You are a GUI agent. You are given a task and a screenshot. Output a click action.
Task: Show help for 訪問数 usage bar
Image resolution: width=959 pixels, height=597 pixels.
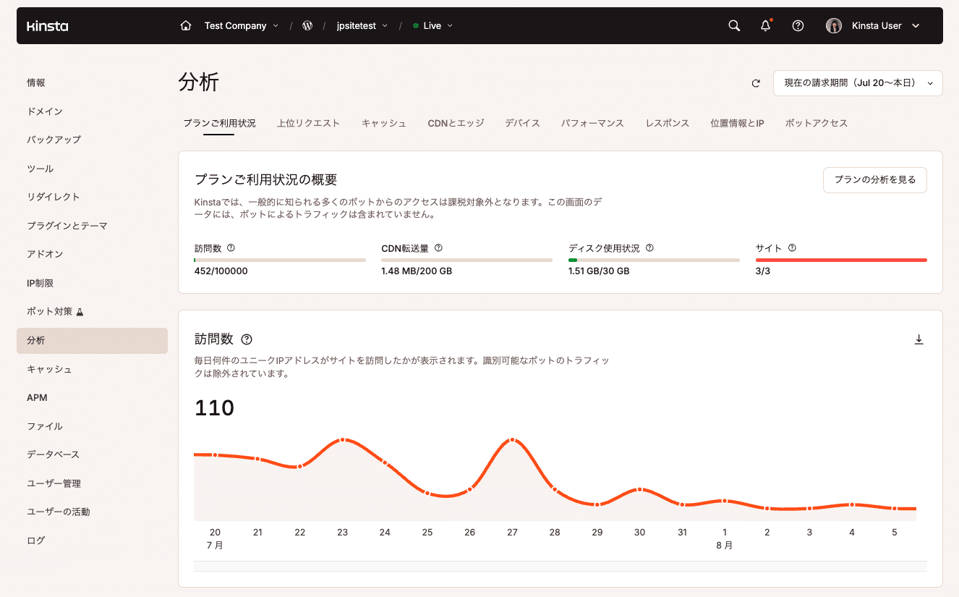pos(231,247)
